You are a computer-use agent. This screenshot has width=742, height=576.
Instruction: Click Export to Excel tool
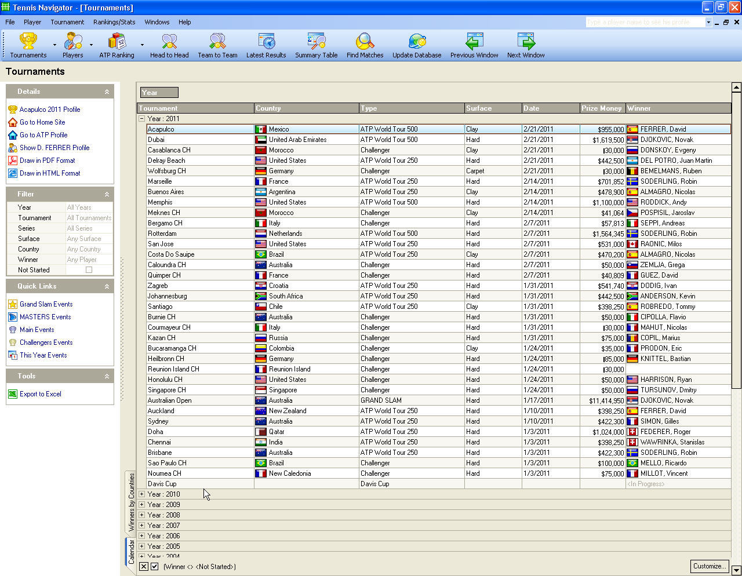tap(41, 394)
